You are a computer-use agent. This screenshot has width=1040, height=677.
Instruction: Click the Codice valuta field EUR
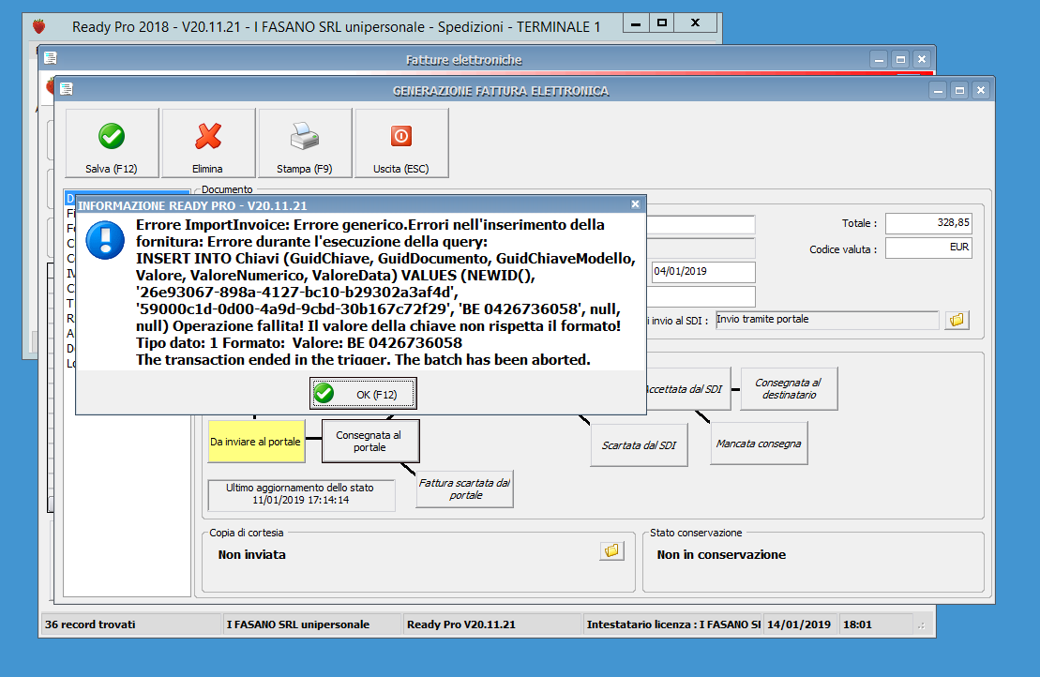[x=928, y=248]
